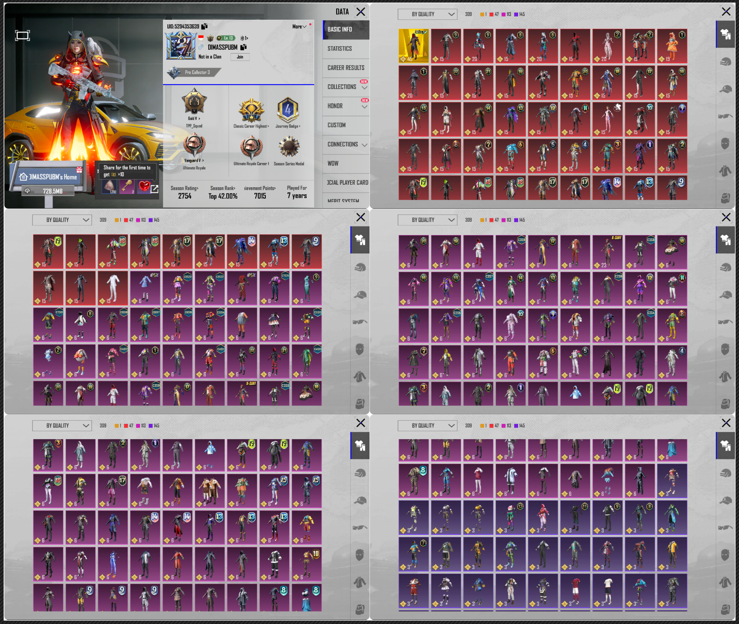Open the Social Player Card tab
This screenshot has width=739, height=624.
(x=346, y=183)
